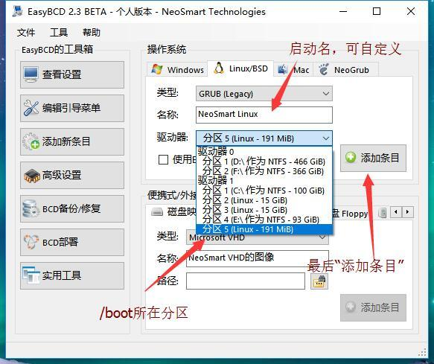Image resolution: width=434 pixels, height=364 pixels.
Task: Open the GRUB (Legacy) type dropdown
Action: [x=264, y=94]
